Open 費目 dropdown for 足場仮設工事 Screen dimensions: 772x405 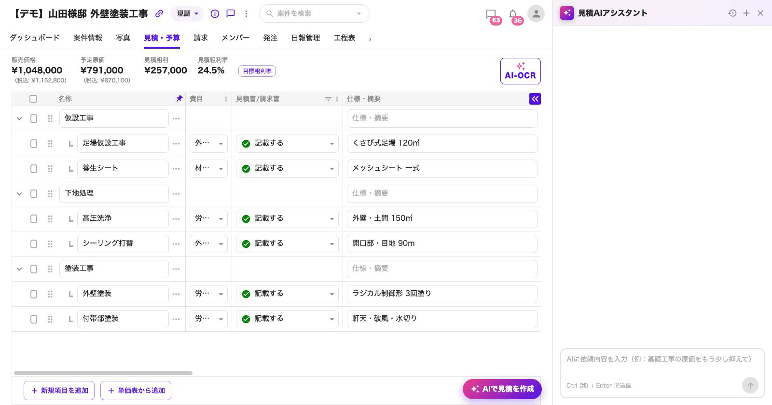(x=208, y=144)
